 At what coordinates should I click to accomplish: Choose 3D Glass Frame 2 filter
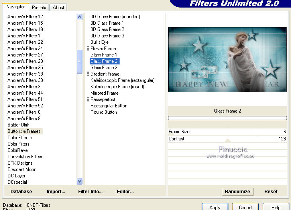click(x=107, y=29)
